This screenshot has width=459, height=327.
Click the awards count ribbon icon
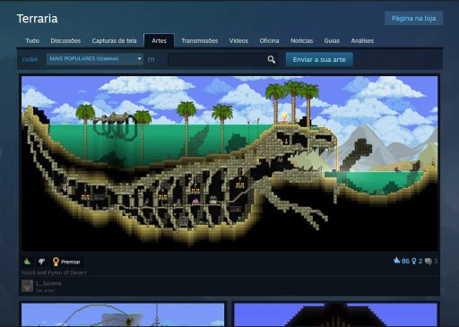[x=414, y=262]
